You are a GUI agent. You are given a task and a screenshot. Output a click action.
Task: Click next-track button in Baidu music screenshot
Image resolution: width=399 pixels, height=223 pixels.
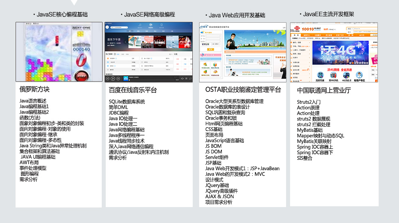[x=118, y=79]
